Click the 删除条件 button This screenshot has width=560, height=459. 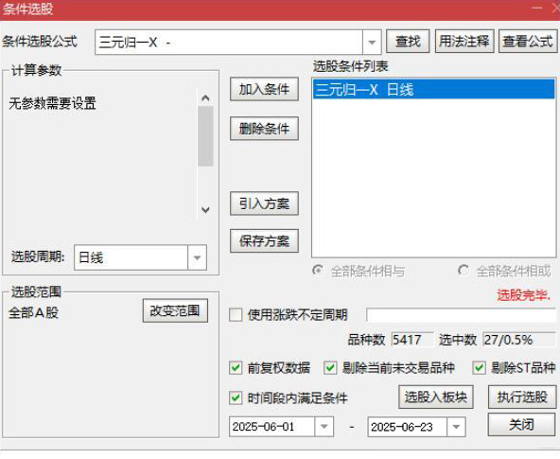(x=264, y=128)
